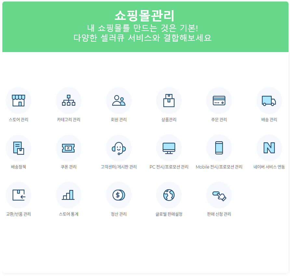The width and height of the screenshot is (290, 276).
Task: Select the 판매 신청 관리 label text
Action: coord(219,214)
